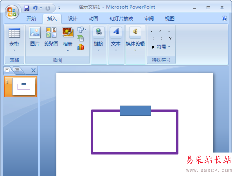Insert the colon symbol
232x176 pixels.
point(162,39)
